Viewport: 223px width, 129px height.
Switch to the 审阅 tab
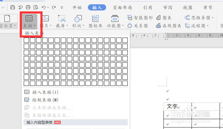[x=168, y=7]
